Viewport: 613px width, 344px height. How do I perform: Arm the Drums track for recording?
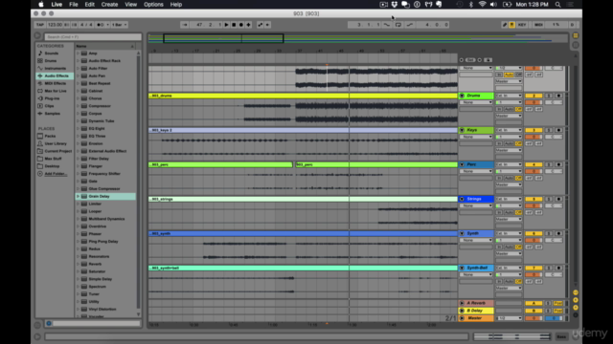(558, 96)
